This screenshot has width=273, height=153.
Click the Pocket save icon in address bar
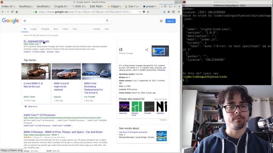tap(144, 12)
